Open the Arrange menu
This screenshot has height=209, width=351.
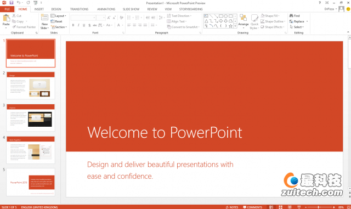pos(244,21)
